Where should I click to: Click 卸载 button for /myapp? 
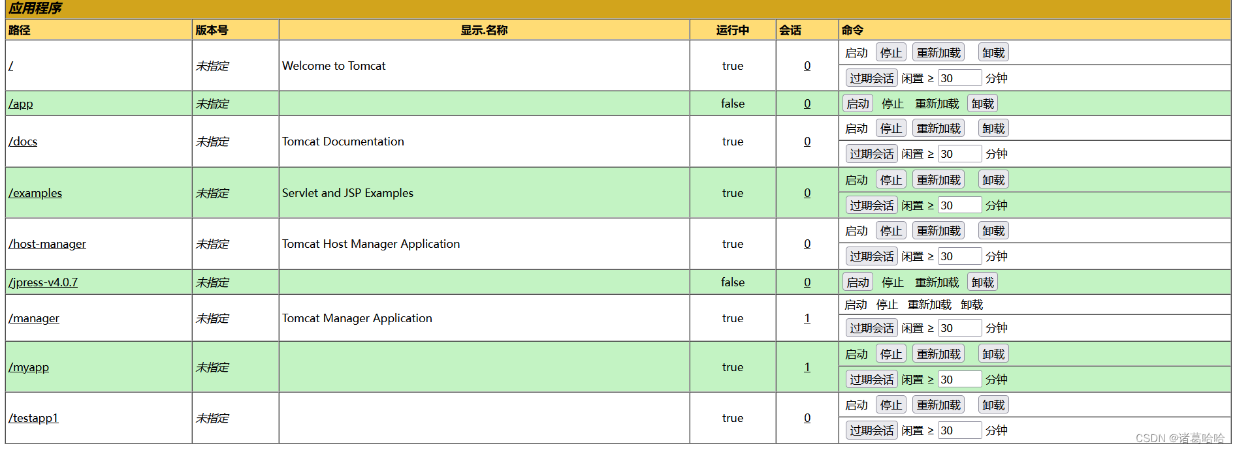click(x=993, y=354)
